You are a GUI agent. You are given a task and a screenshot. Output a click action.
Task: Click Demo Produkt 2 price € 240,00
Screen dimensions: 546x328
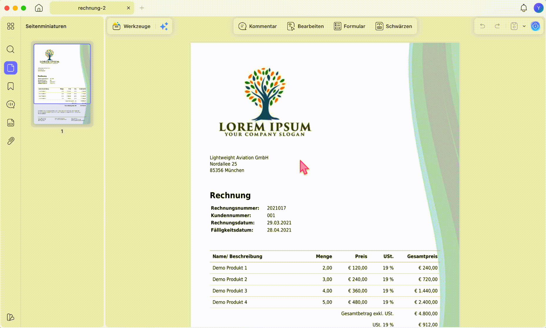pyautogui.click(x=358, y=279)
